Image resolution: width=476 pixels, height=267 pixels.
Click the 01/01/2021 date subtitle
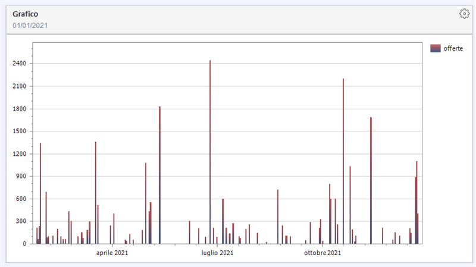(30, 26)
